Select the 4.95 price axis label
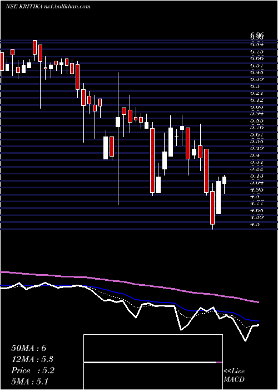The height and width of the screenshot is (390, 278). coord(257,189)
